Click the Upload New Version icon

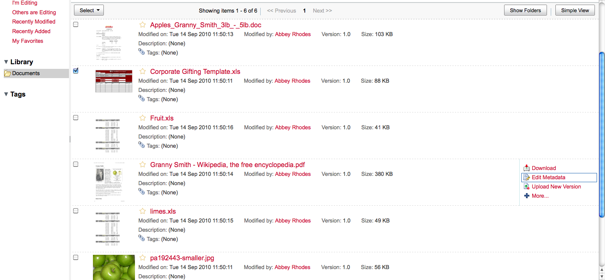pyautogui.click(x=526, y=186)
